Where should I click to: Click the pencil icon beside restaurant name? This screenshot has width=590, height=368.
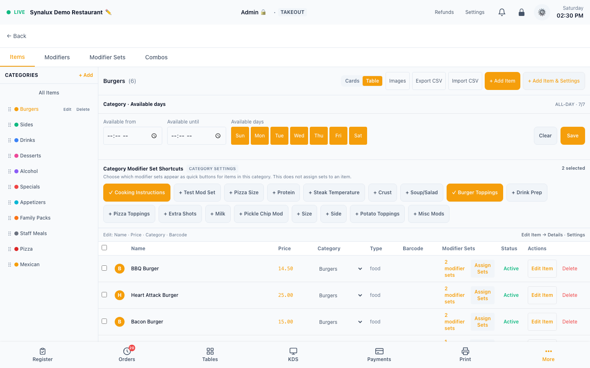109,12
